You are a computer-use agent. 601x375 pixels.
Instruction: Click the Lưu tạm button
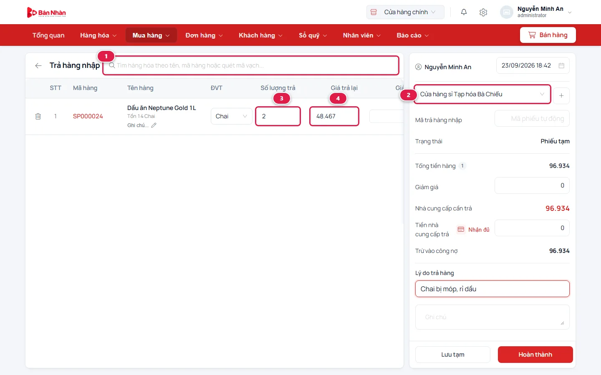[x=453, y=355]
